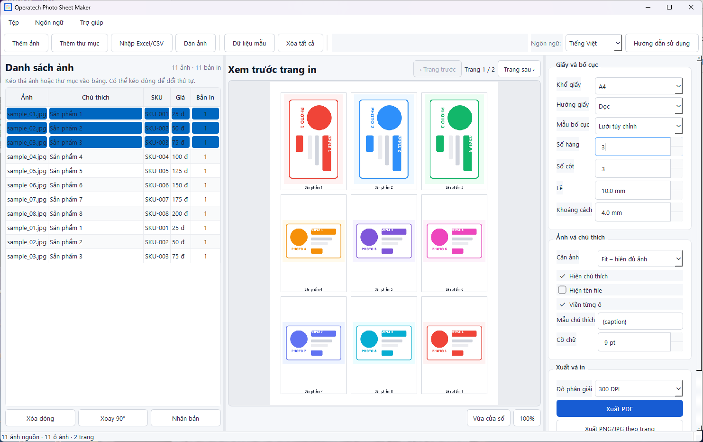Click the Chú thích column header
This screenshot has width=703, height=442.
96,97
